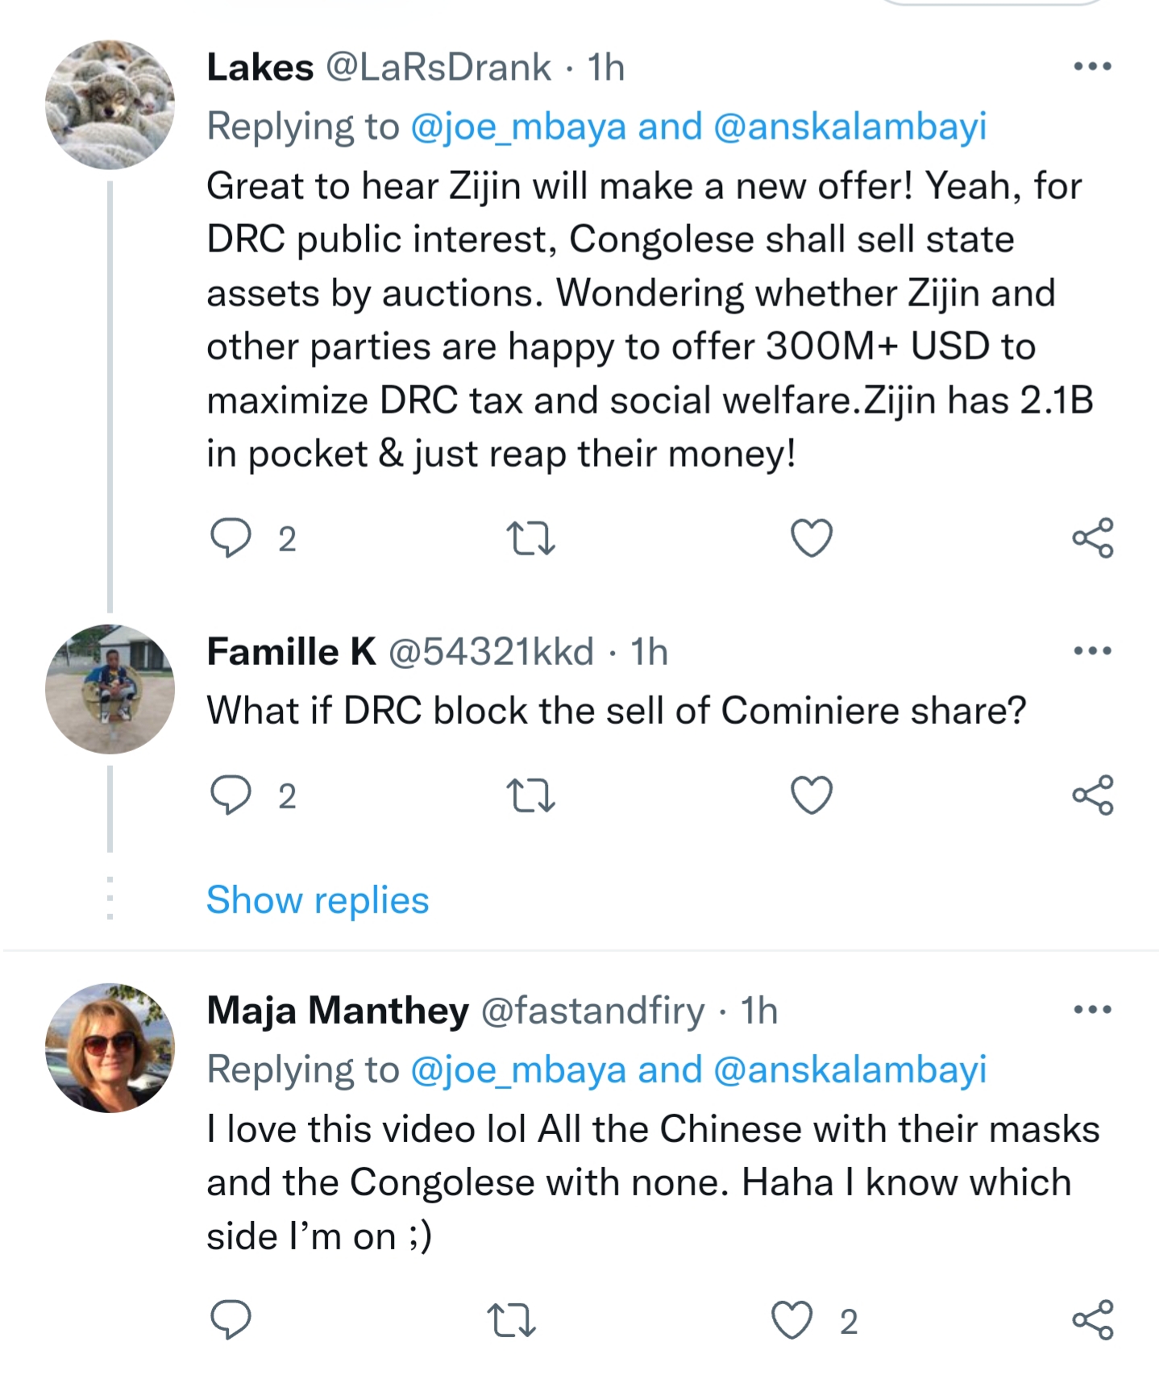This screenshot has height=1375, width=1159.
Task: Like Famille K's tweet
Action: [811, 796]
